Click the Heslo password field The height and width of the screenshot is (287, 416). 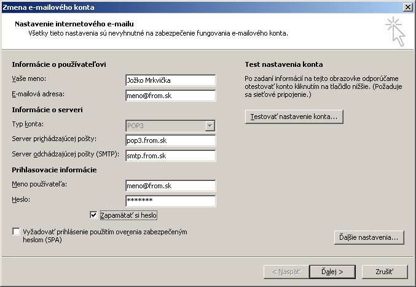(x=169, y=201)
